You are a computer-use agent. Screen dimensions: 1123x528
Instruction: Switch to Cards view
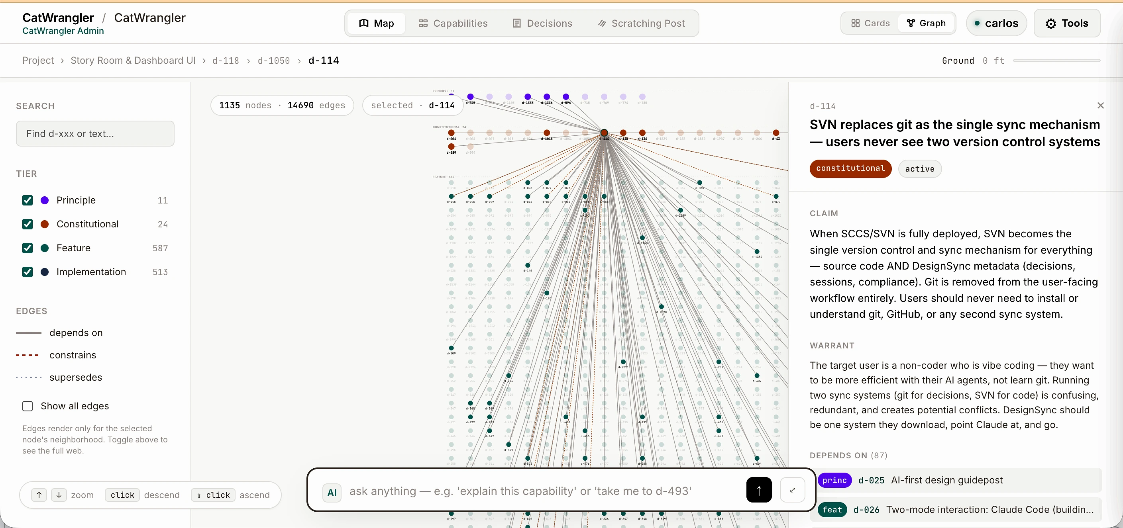(870, 23)
